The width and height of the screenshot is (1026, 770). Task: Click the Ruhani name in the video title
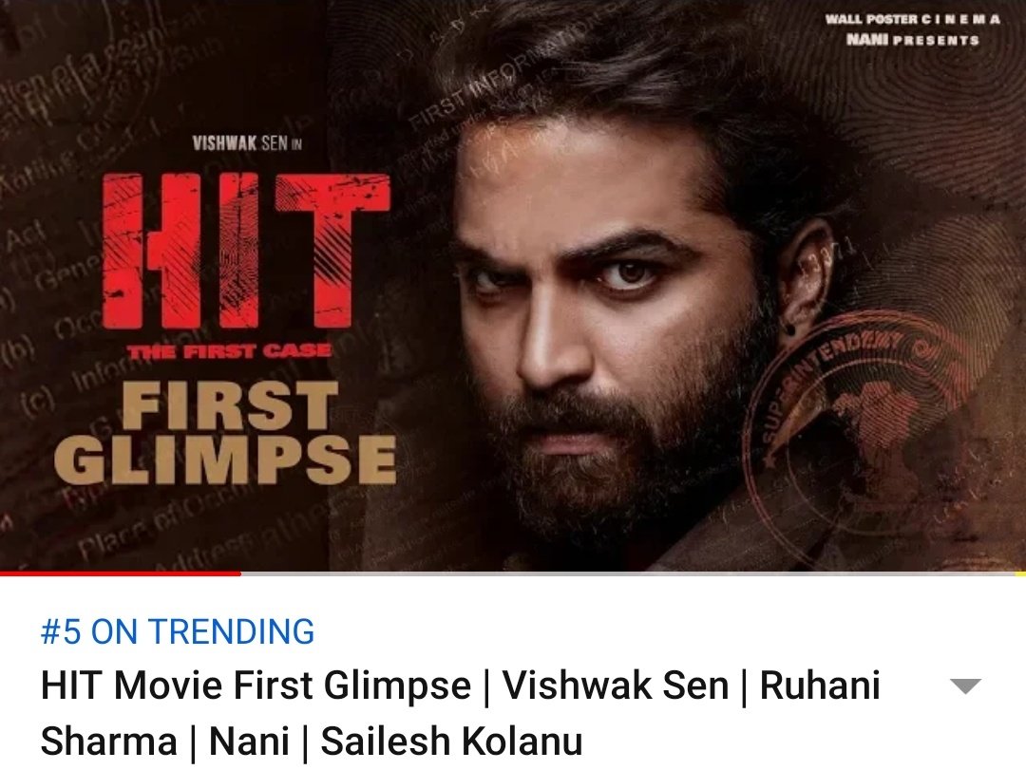(x=820, y=685)
